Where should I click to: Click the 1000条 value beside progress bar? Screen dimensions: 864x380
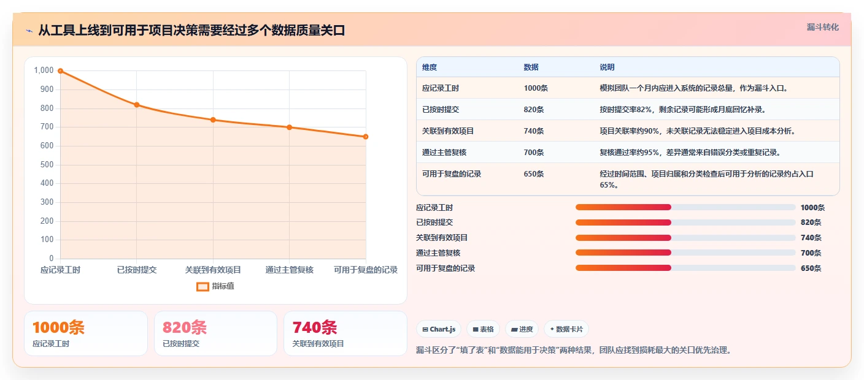[x=813, y=208]
